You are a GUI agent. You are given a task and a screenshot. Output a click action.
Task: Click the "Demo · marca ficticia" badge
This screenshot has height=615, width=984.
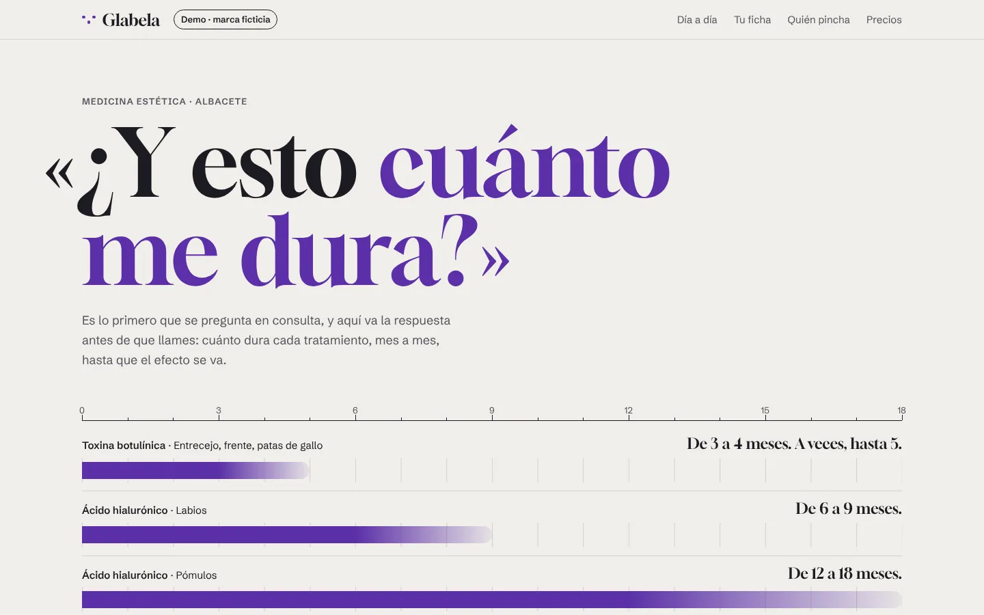coord(225,20)
